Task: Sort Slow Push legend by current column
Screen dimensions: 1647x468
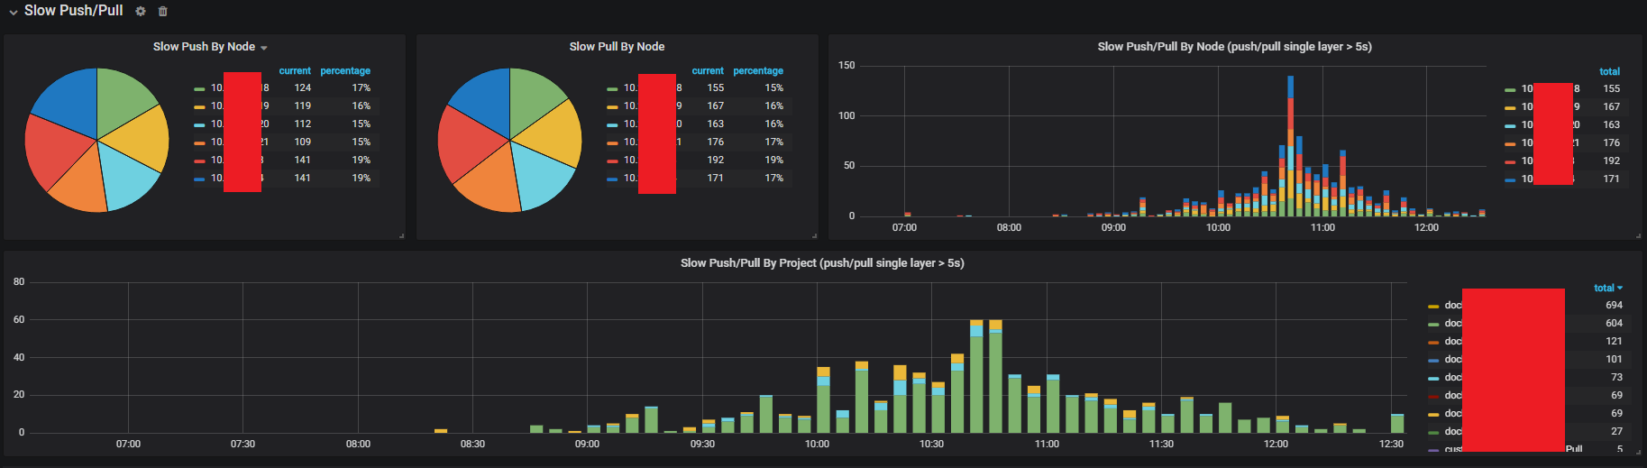Action: point(294,70)
